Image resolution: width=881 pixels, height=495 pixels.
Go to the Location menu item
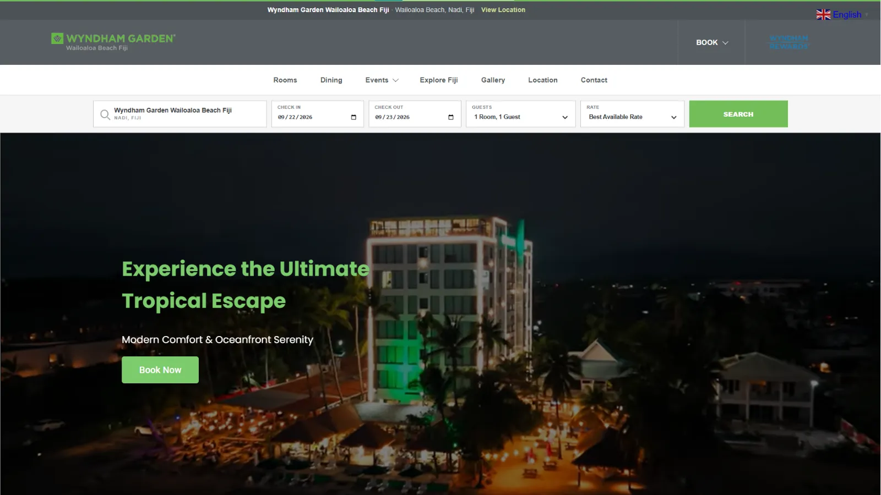coord(543,80)
